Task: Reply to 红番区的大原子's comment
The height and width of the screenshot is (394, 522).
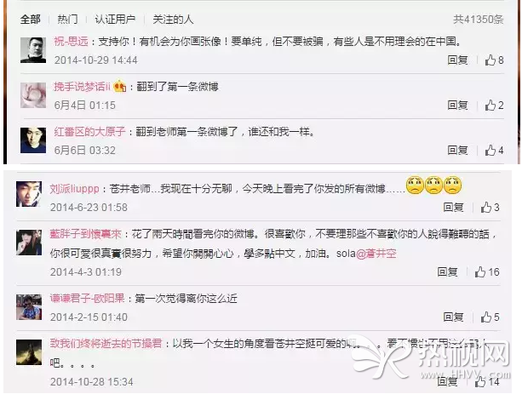Action: pos(457,151)
